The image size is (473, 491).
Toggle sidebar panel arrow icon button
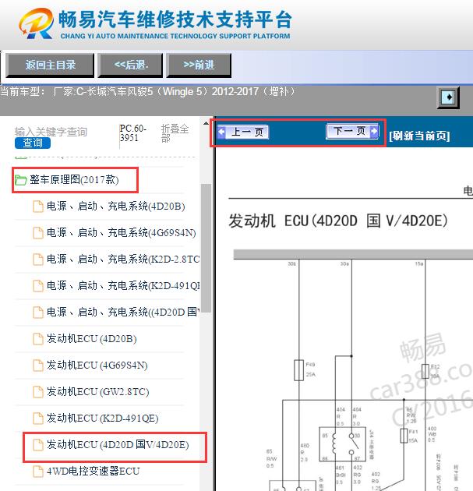click(x=448, y=97)
